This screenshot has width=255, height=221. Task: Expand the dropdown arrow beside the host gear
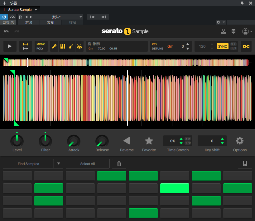pos(224,22)
